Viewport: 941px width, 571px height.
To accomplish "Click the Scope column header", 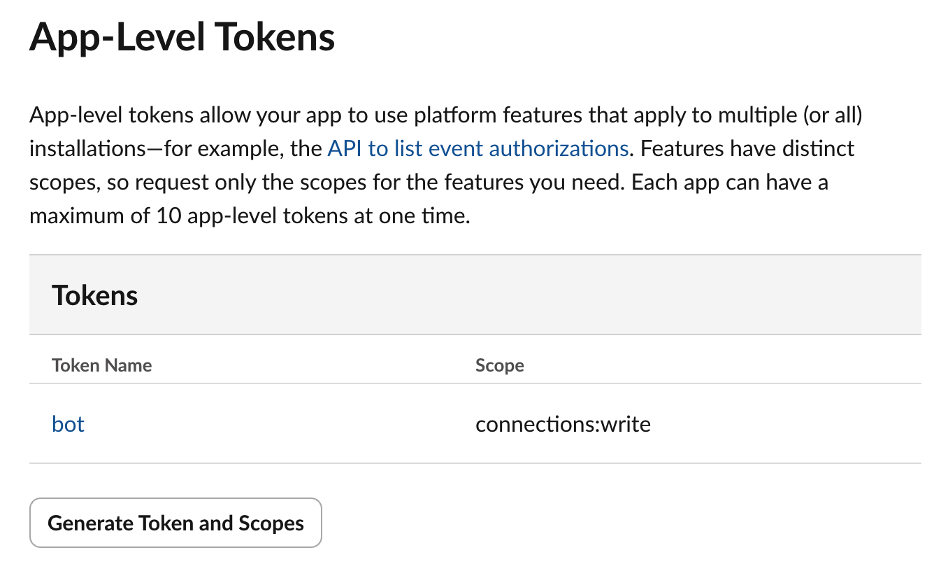I will coord(500,365).
